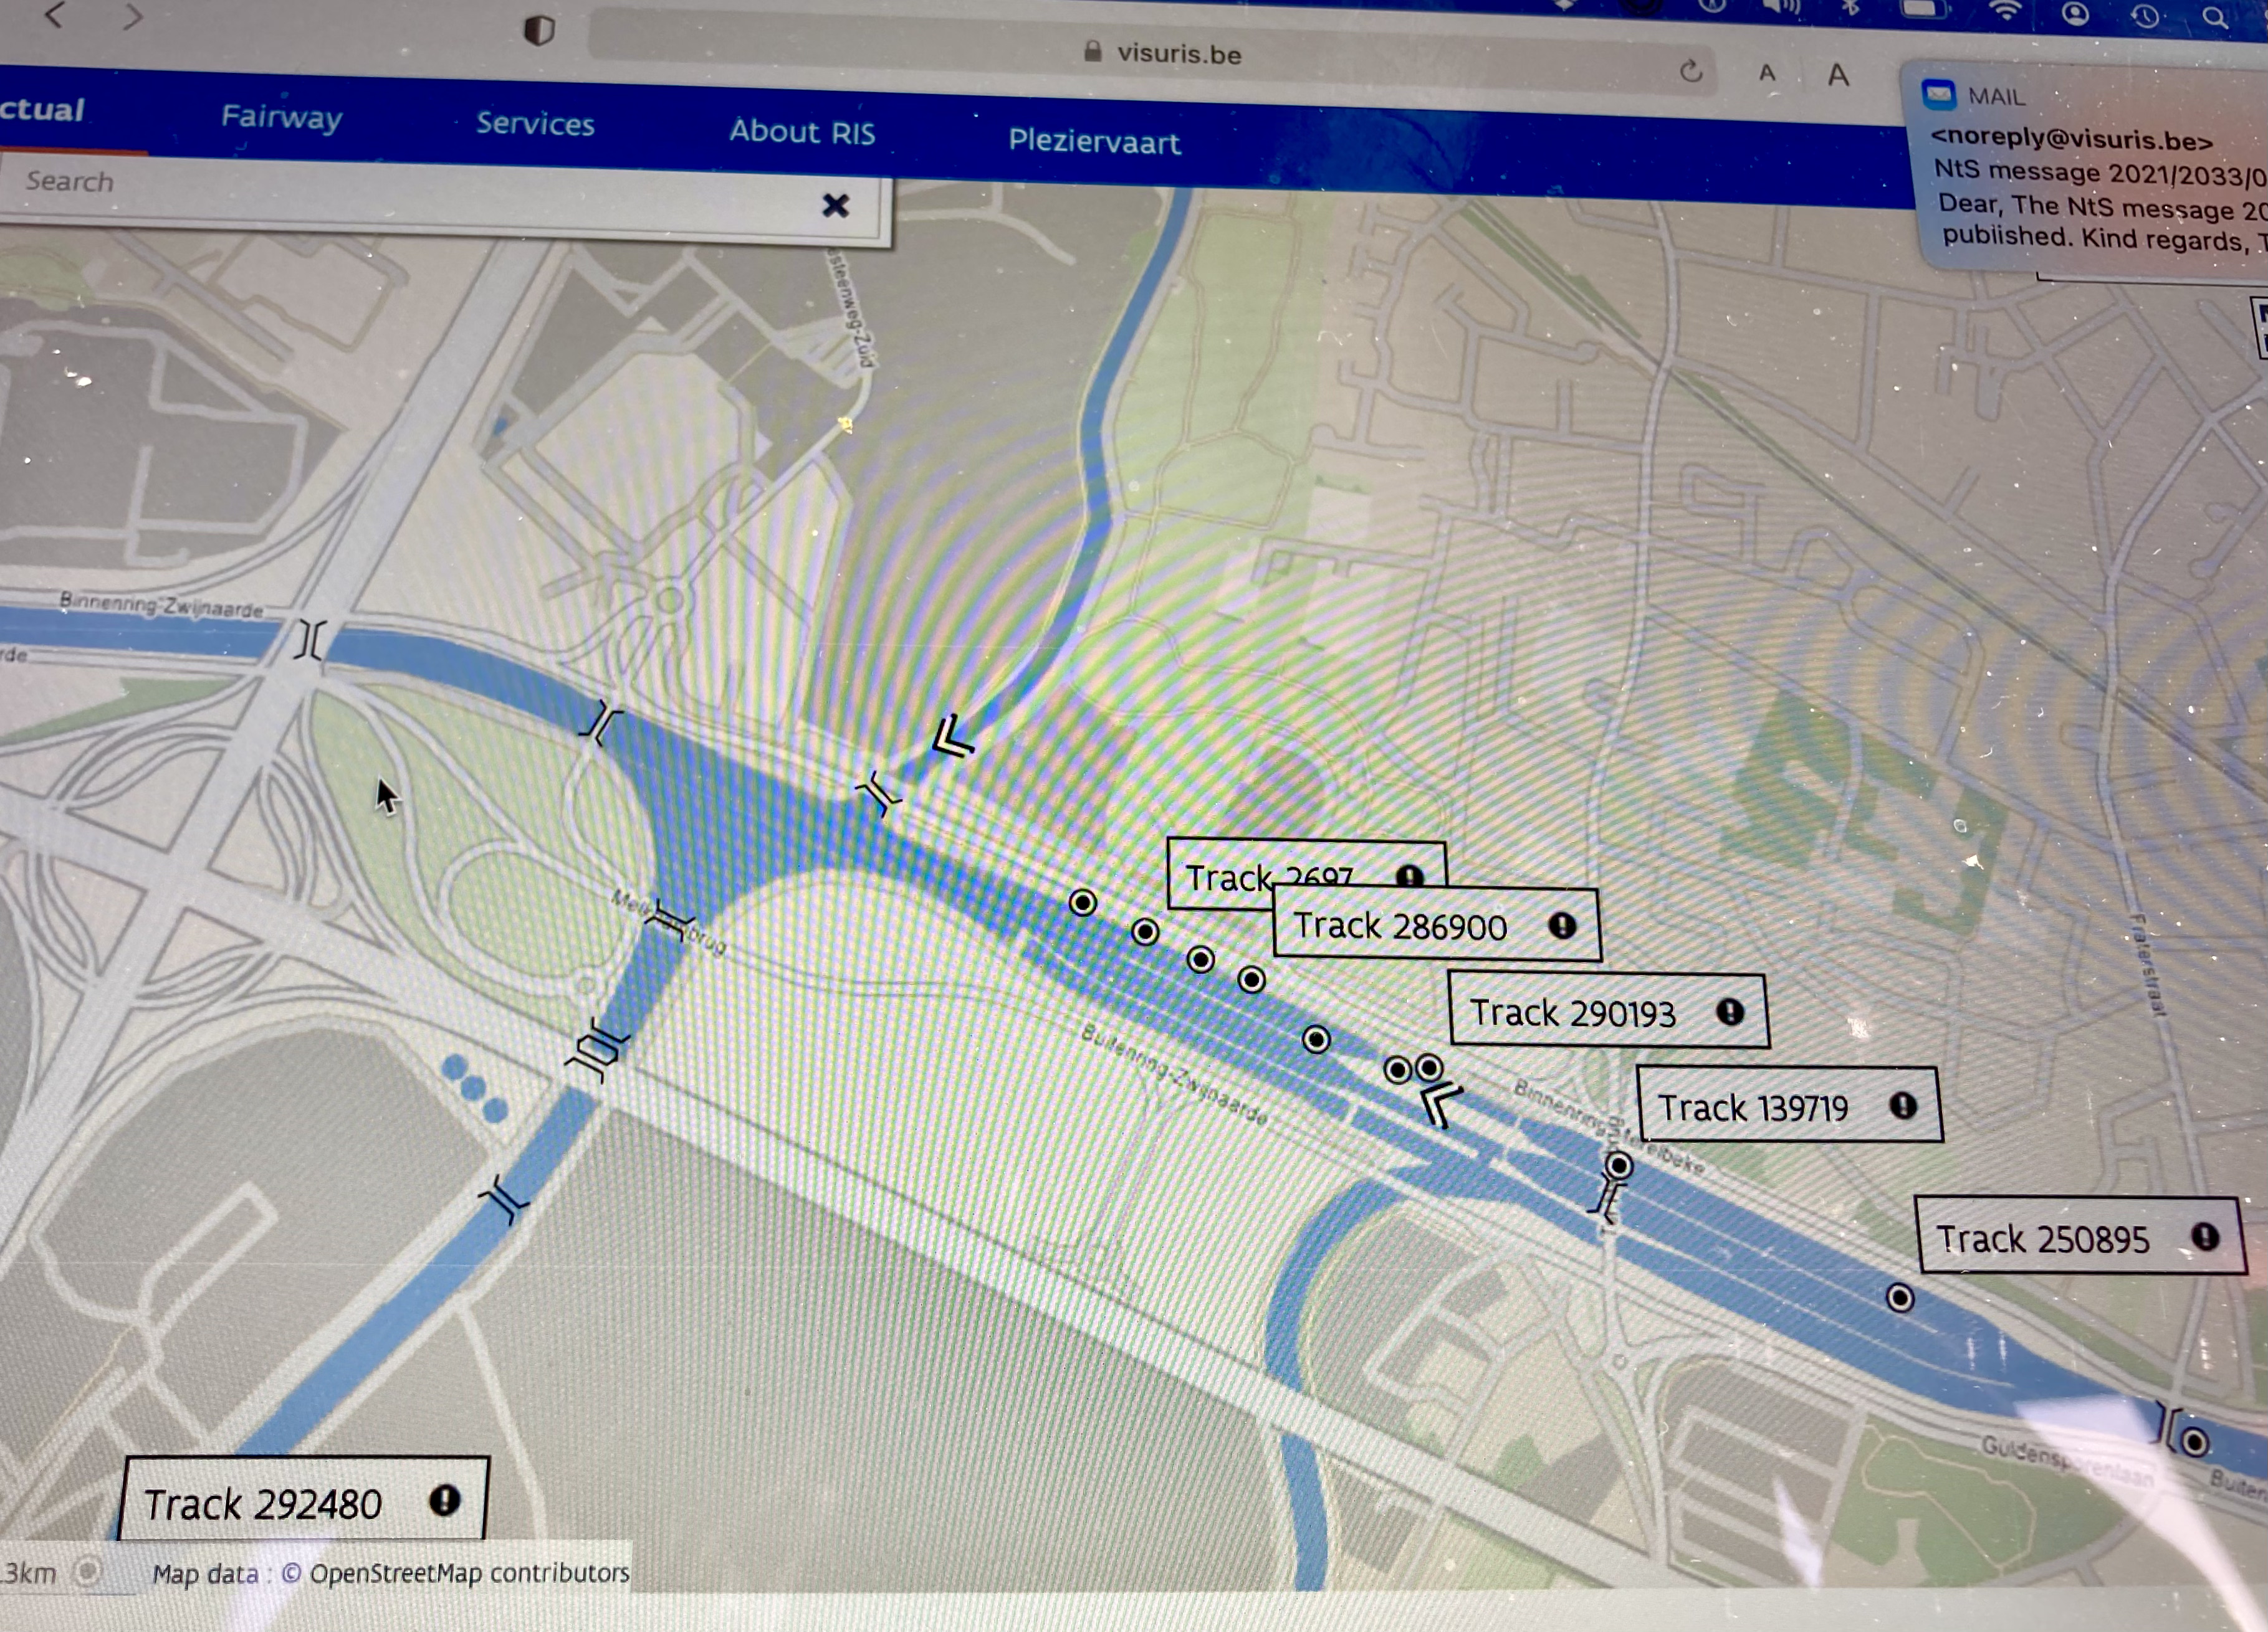
Task: Select the About RIS tab
Action: (802, 132)
